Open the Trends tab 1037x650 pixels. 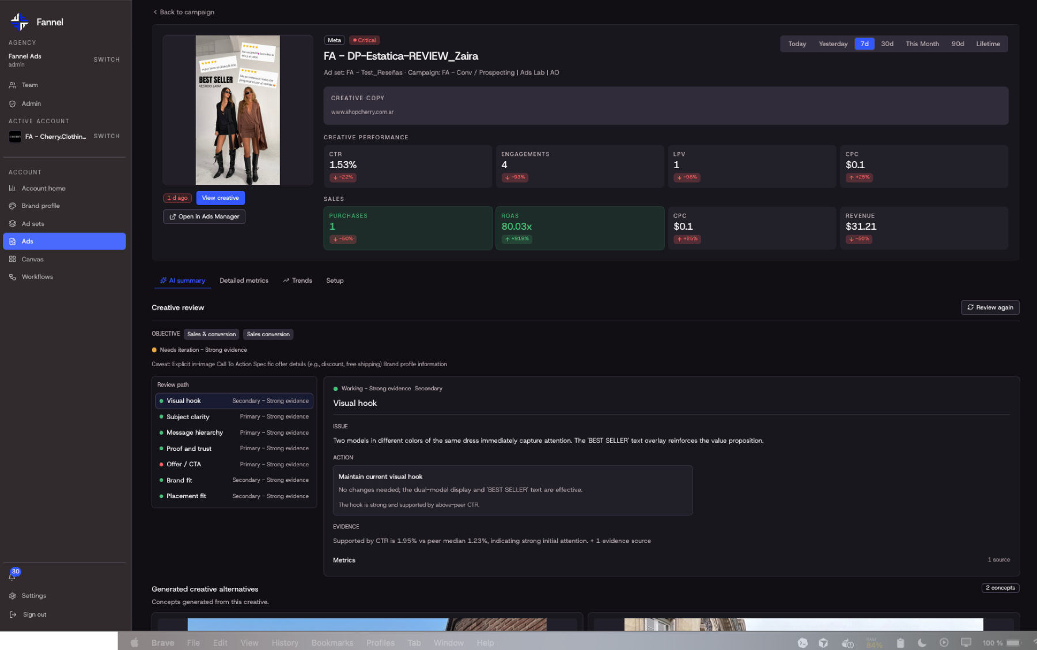pyautogui.click(x=298, y=280)
